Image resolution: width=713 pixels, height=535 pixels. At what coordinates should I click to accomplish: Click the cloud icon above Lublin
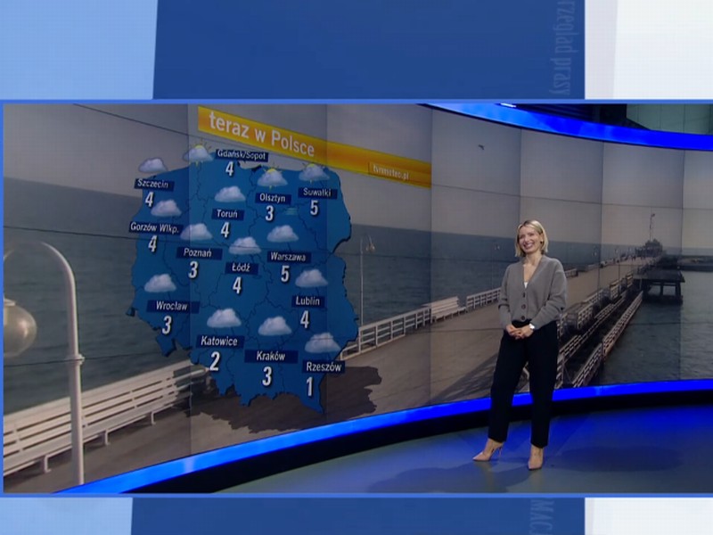click(x=311, y=278)
